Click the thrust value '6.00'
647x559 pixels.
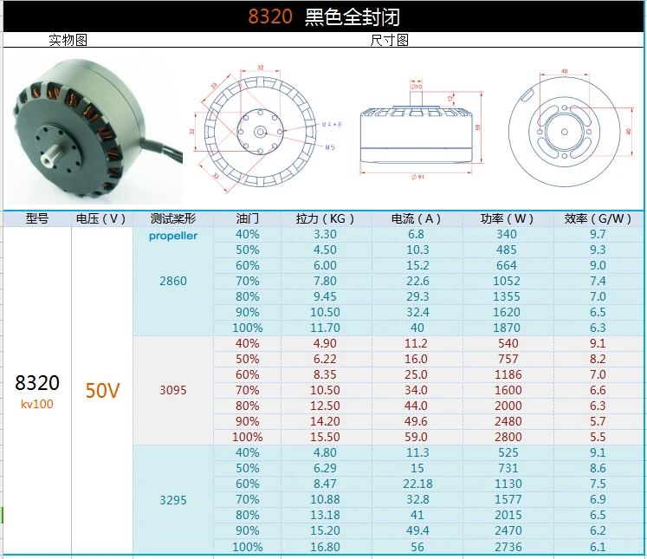pos(325,265)
